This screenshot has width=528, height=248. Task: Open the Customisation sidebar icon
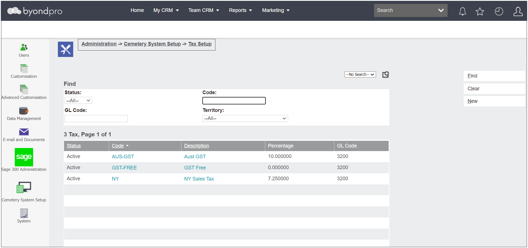point(24,68)
